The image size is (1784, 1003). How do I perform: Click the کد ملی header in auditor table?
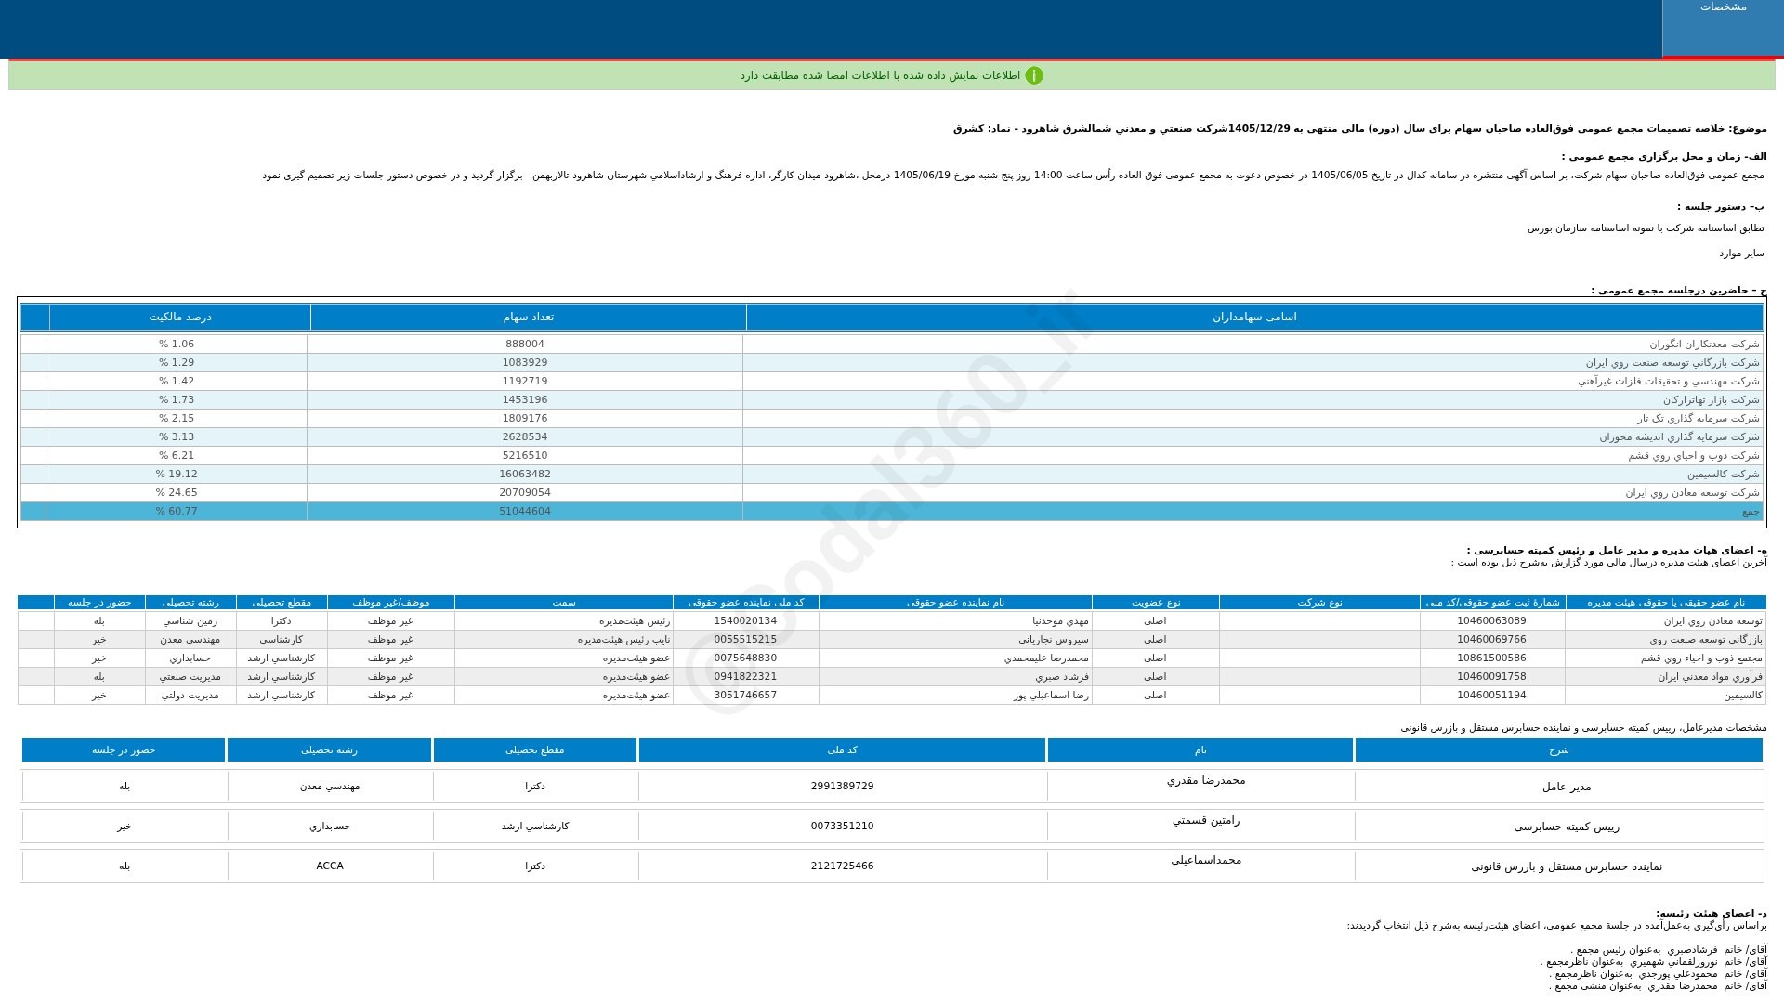coord(842,749)
